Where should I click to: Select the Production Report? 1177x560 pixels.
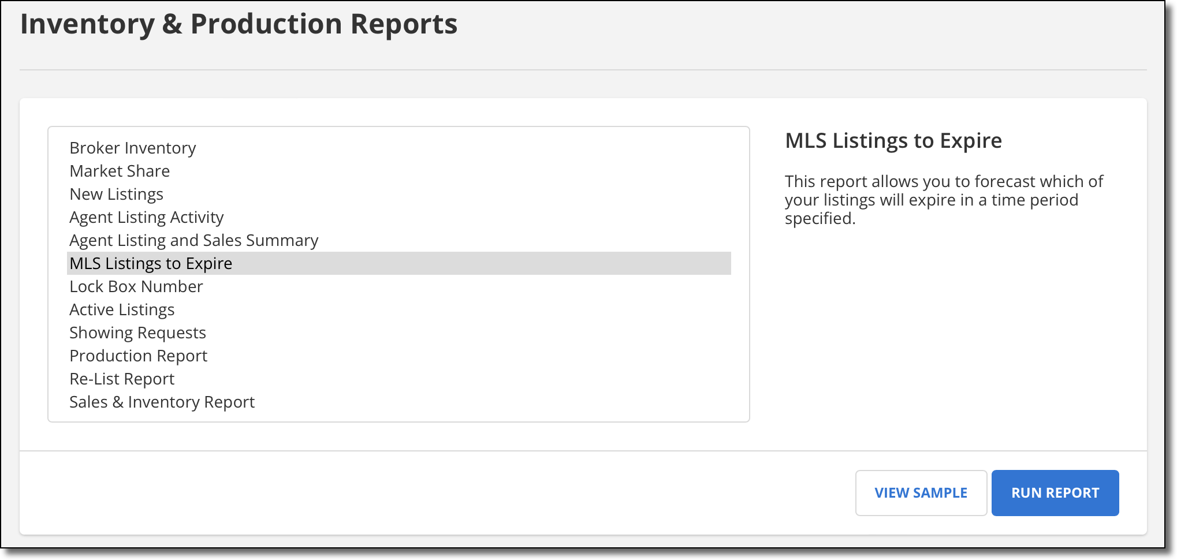[x=138, y=356]
